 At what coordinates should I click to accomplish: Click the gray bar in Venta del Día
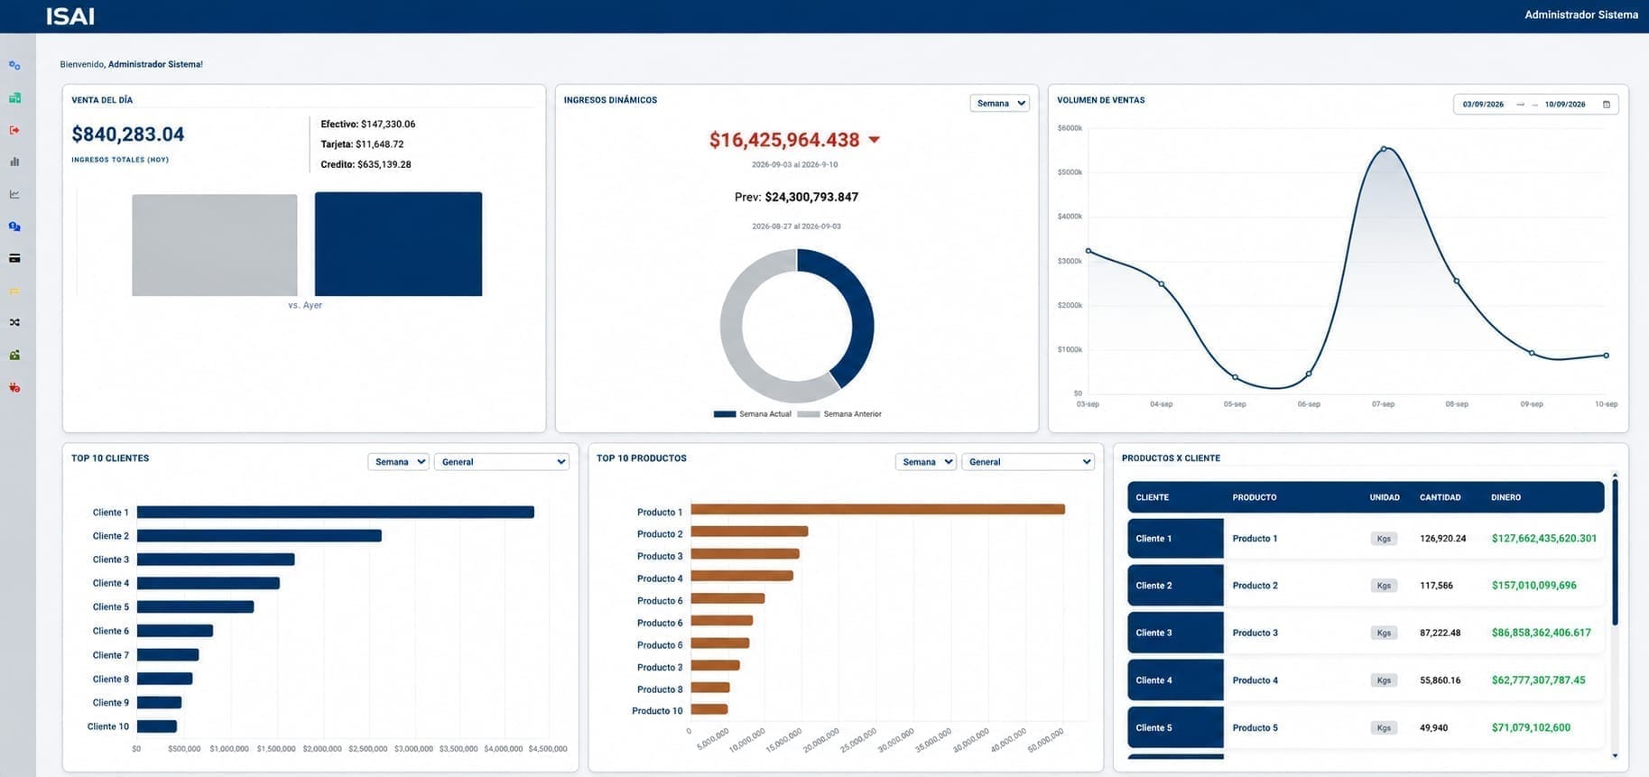click(x=215, y=245)
